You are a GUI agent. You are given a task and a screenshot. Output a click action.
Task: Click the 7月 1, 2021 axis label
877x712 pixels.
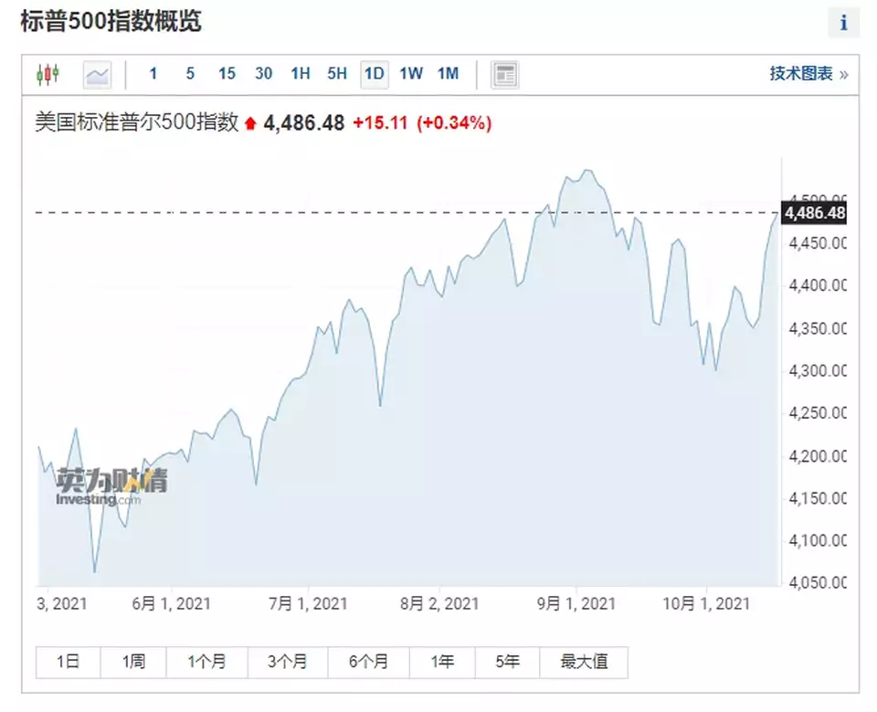(308, 604)
